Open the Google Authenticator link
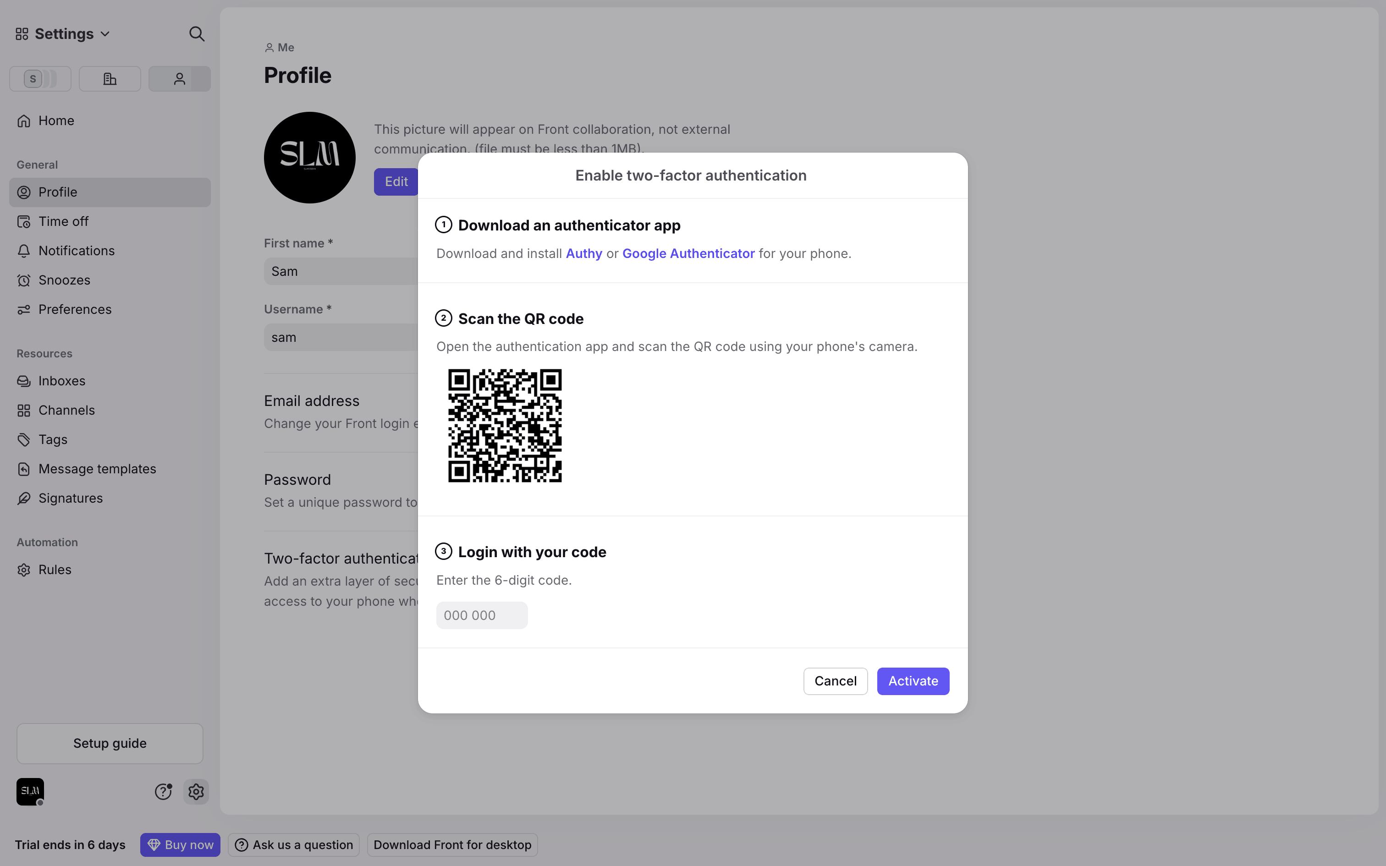1386x866 pixels. pos(688,254)
